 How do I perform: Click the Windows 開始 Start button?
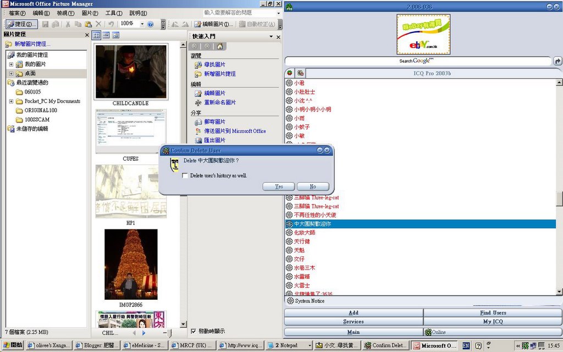tap(13, 345)
